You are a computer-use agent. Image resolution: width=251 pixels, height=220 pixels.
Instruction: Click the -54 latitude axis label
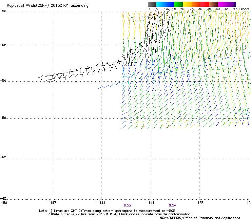point(3,80)
